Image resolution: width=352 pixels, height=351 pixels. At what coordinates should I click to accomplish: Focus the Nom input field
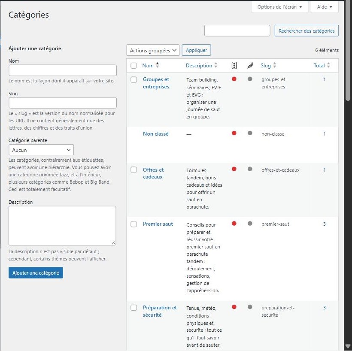pos(63,70)
